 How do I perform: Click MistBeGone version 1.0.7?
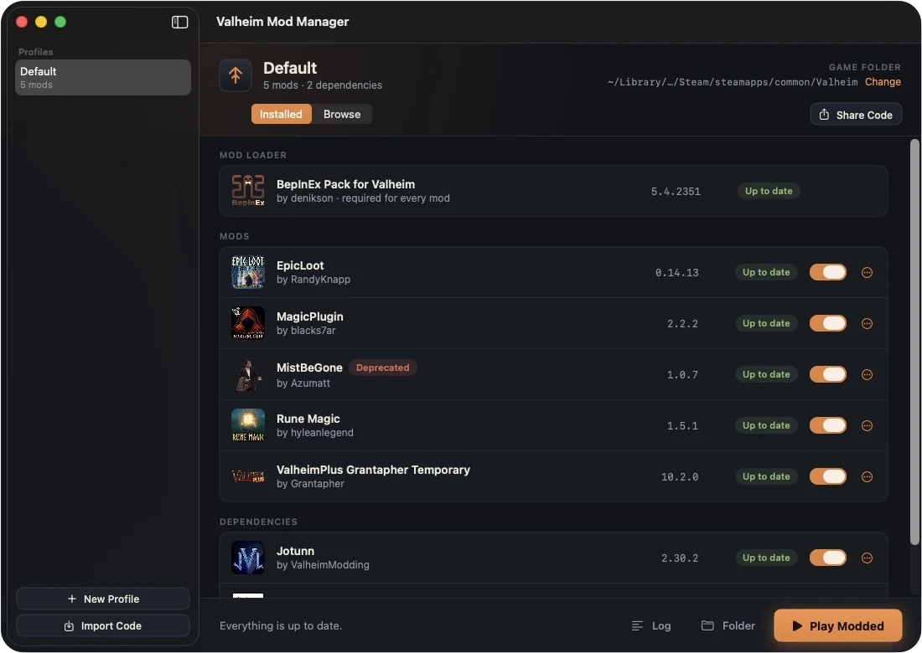point(682,375)
